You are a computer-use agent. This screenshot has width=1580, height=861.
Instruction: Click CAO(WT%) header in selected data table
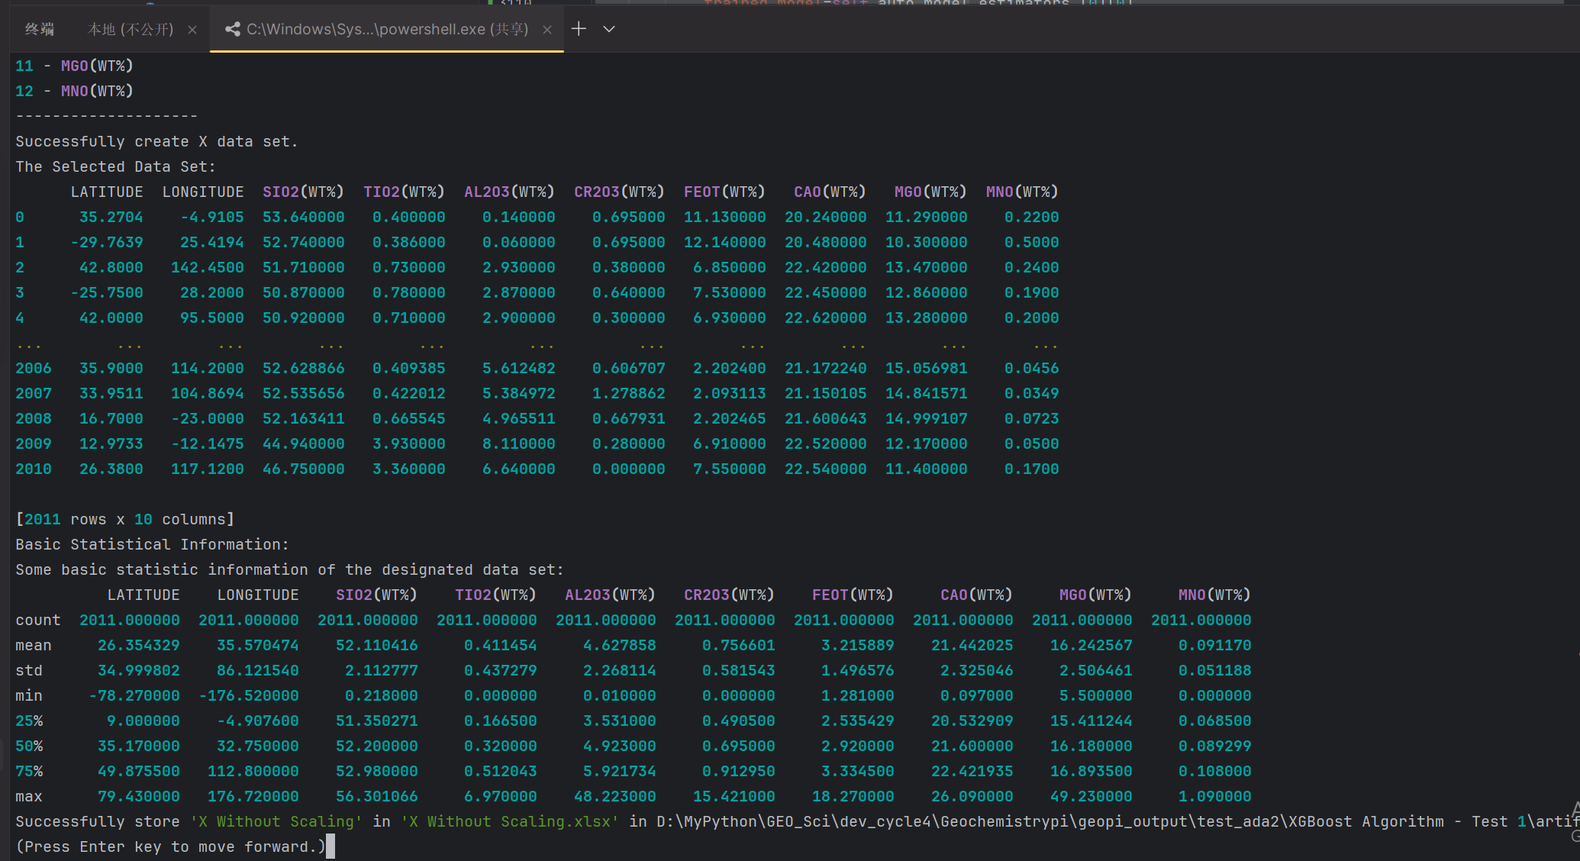click(830, 192)
